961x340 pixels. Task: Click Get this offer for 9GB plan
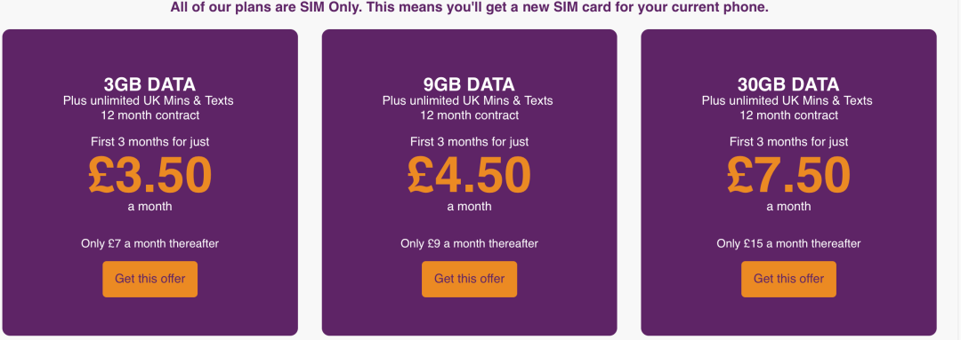[x=470, y=279]
